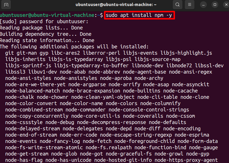Open a new terminal tab

(6, 5)
